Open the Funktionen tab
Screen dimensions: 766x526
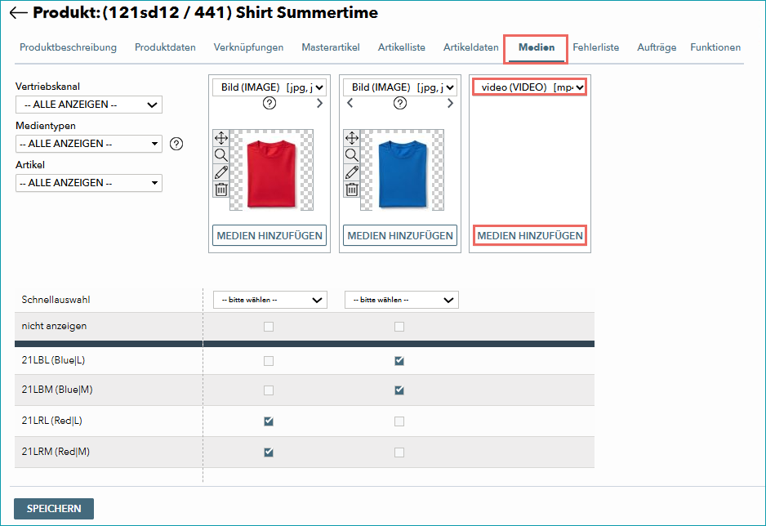[x=715, y=47]
